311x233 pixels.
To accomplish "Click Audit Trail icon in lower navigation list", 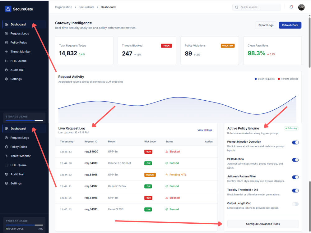I will [6, 174].
